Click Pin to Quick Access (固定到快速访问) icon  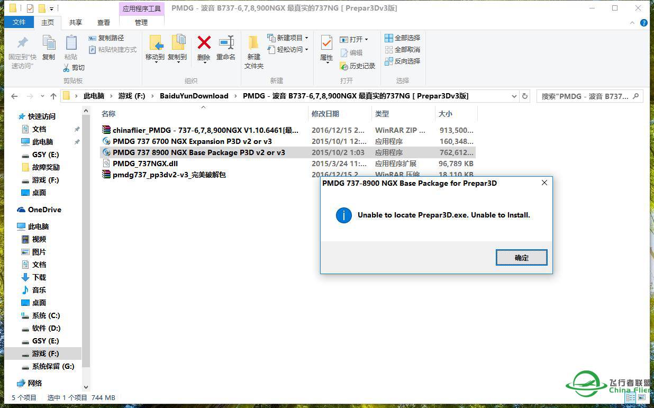click(x=22, y=43)
